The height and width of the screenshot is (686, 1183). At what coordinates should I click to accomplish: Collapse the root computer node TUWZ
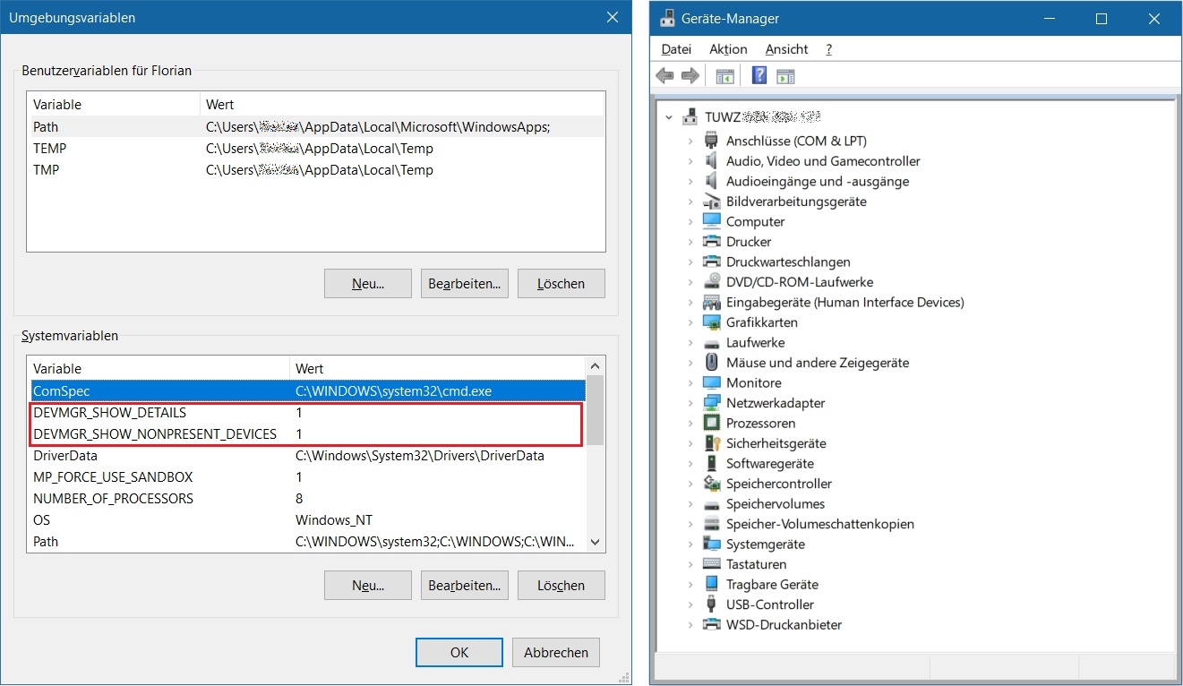click(669, 117)
